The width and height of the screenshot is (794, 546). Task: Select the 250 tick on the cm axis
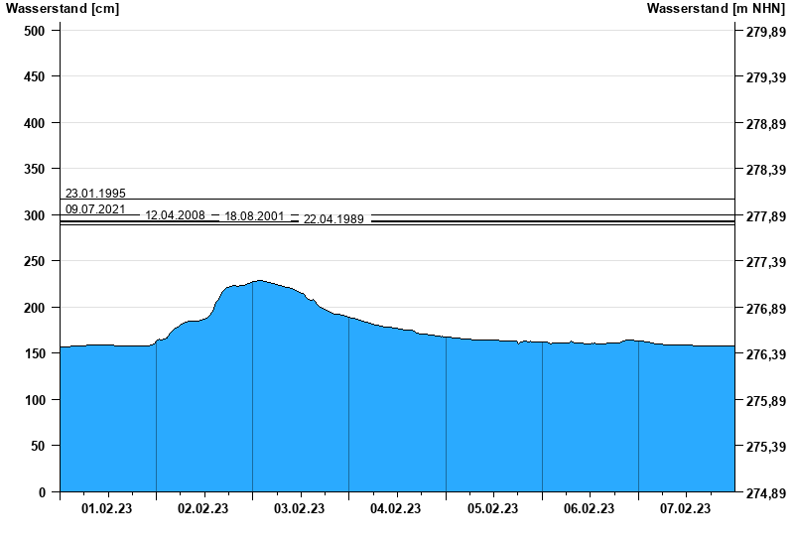coord(35,261)
